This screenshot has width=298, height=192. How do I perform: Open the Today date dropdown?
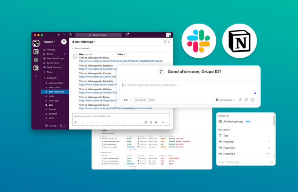[x=121, y=55]
